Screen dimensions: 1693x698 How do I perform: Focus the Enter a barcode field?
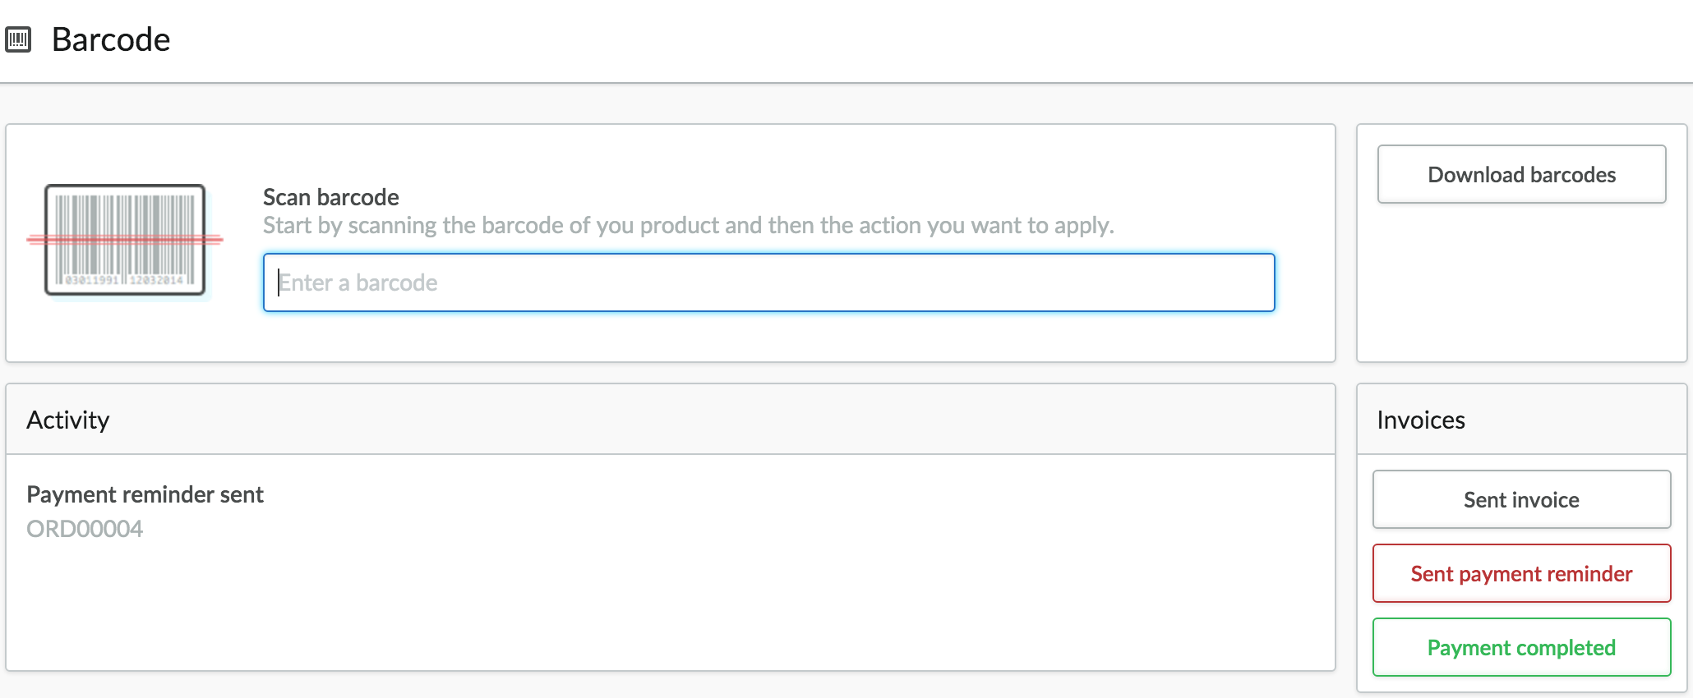coord(768,282)
